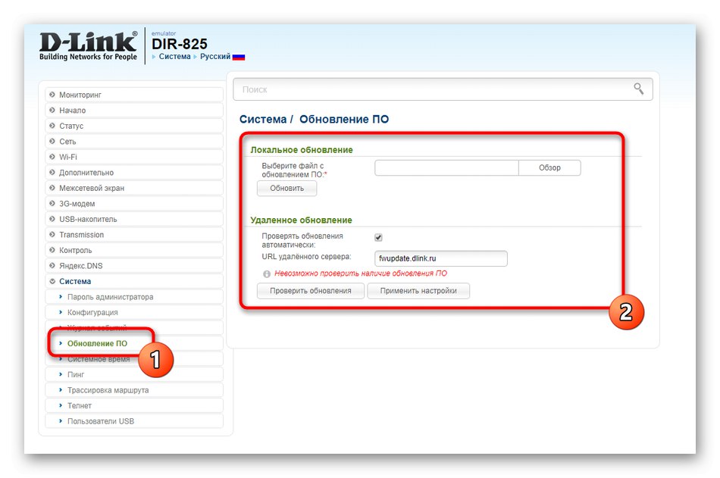The image size is (720, 478).
Task: Click the Russian flag icon
Action: [239, 57]
